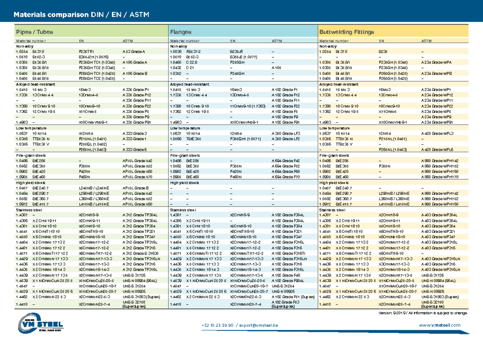Select the 'Flanges' section header
Image resolution: width=483 pixels, height=342 pixels.
coord(181,32)
